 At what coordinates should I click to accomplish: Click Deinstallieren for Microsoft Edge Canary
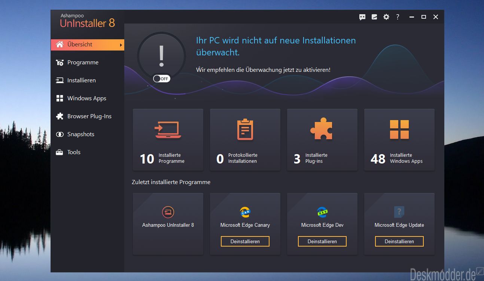click(x=245, y=241)
